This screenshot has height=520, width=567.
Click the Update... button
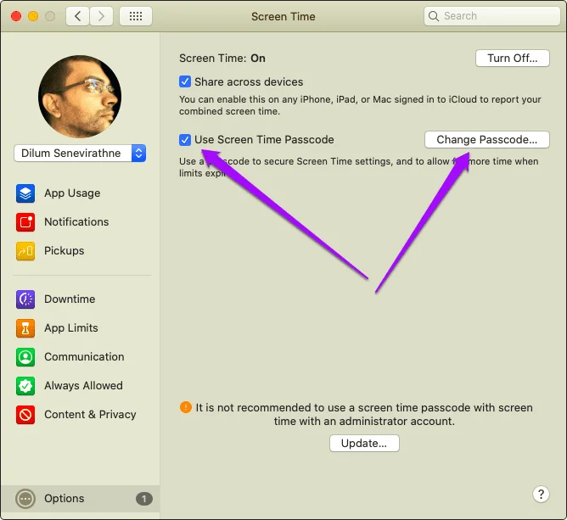[x=364, y=444]
